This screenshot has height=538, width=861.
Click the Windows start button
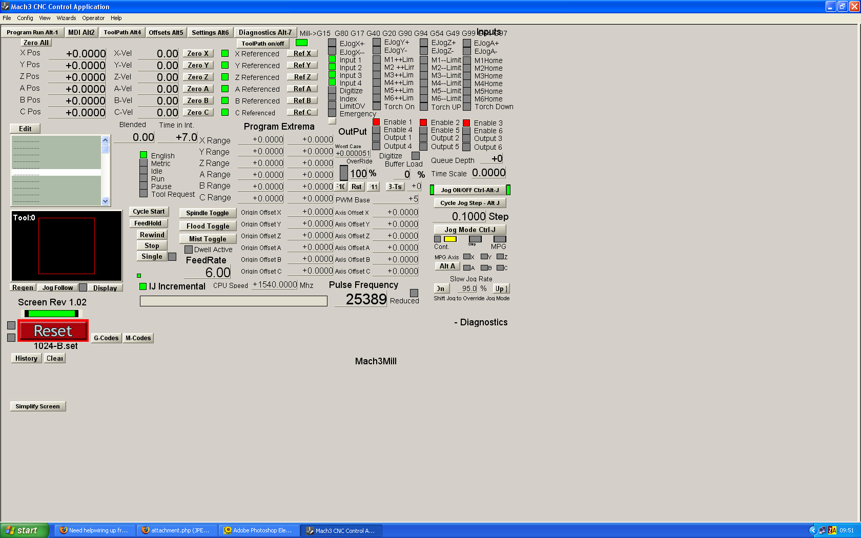click(x=23, y=530)
